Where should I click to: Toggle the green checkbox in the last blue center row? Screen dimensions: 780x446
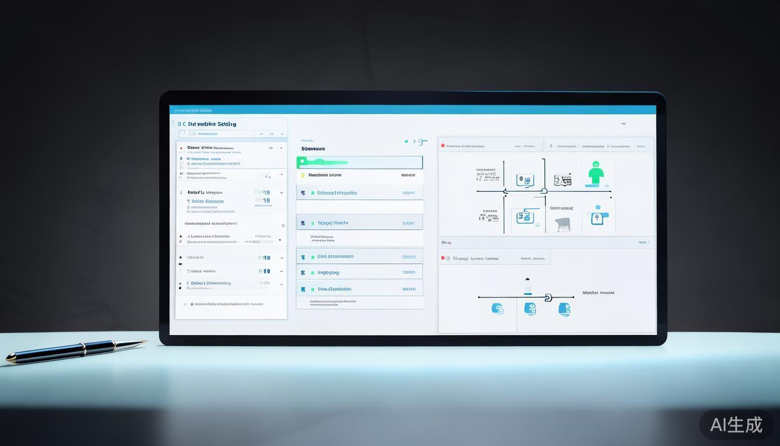(313, 289)
